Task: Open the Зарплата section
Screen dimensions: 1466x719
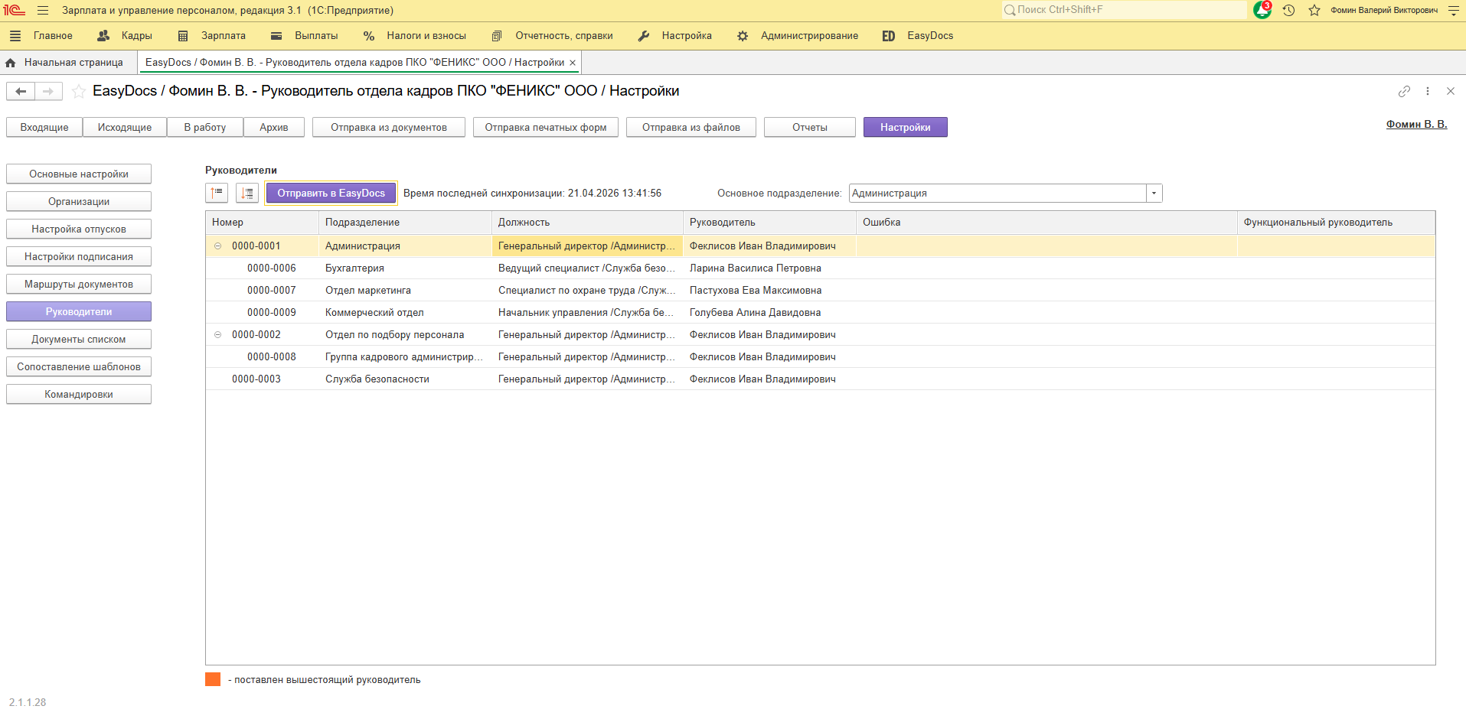Action: pos(212,36)
